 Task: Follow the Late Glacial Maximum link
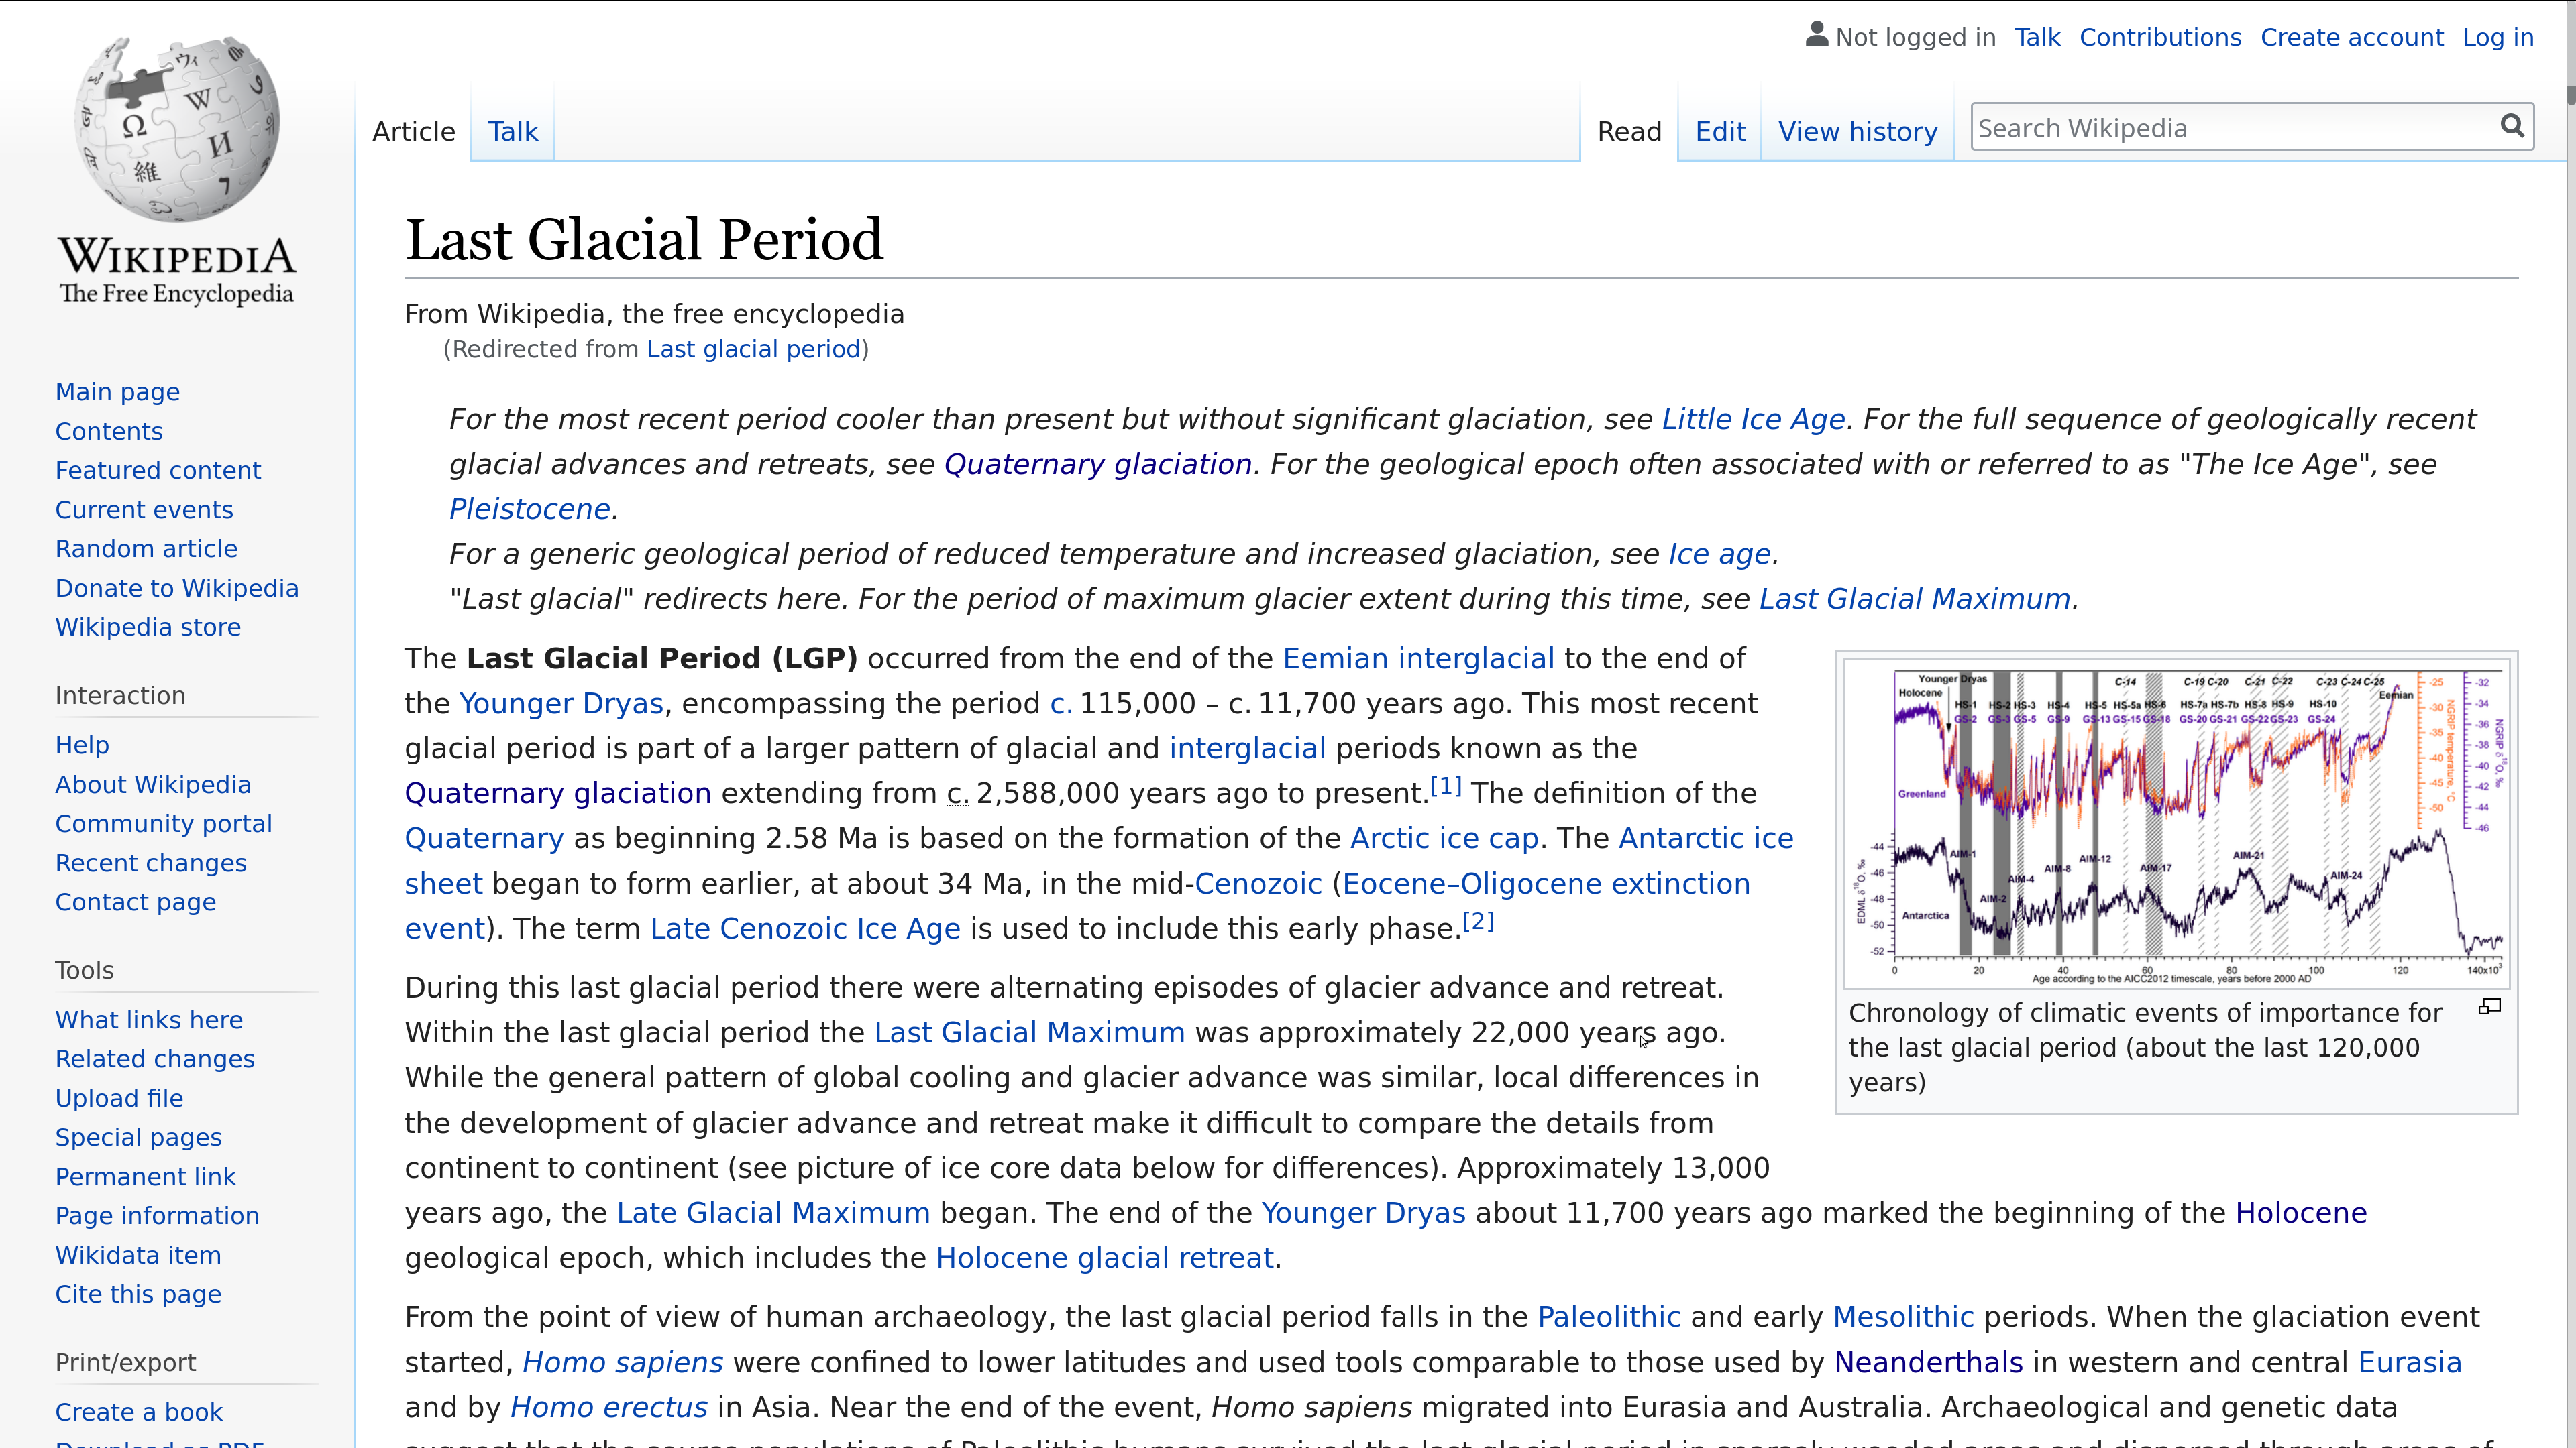773,1212
